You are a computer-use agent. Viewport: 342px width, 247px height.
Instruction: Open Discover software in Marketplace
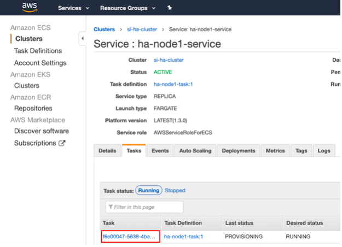pos(42,131)
